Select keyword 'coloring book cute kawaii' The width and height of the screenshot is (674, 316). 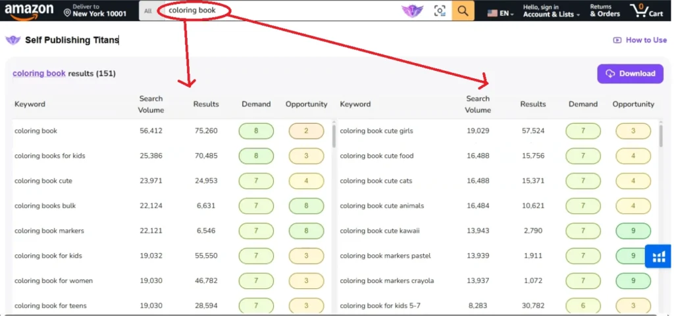(x=380, y=231)
